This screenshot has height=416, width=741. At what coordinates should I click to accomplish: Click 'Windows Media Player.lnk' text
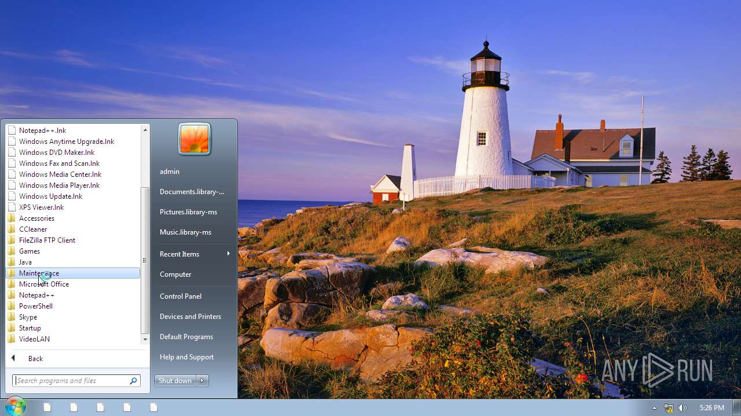[59, 185]
